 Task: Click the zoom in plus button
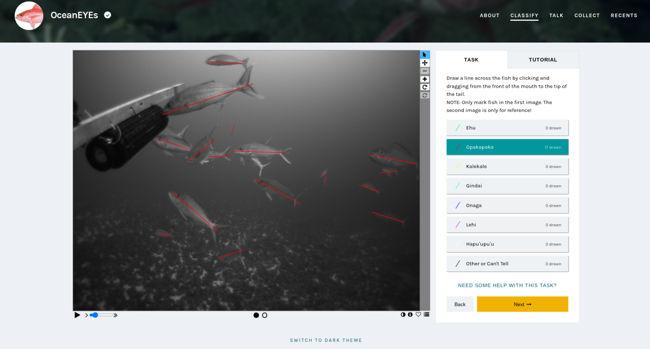(x=425, y=79)
